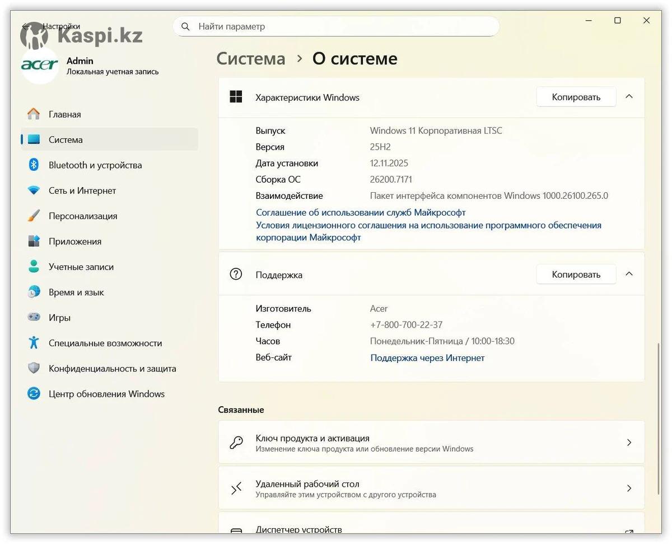Screen dimensions: 672x544
Task: Open Специальные возможности accessibility icon
Action: [34, 343]
